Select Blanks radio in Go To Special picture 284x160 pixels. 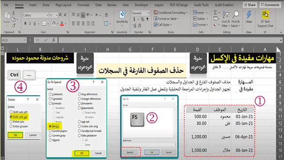pos(50,126)
